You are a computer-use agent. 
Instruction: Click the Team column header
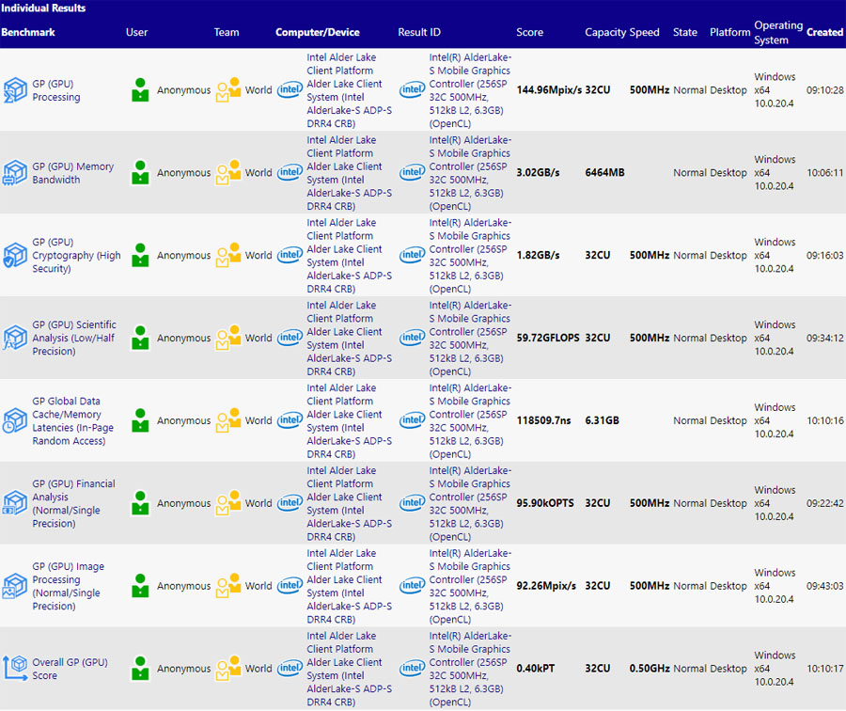(x=227, y=32)
